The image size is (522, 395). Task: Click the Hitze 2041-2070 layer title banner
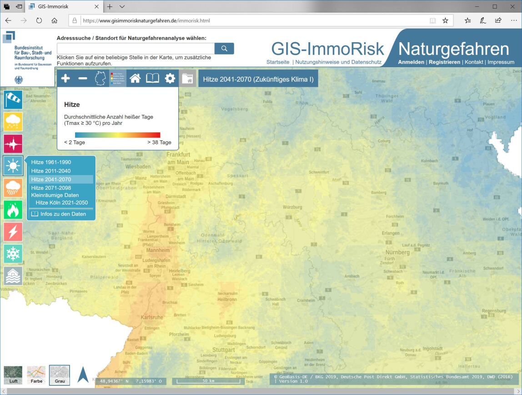(258, 79)
